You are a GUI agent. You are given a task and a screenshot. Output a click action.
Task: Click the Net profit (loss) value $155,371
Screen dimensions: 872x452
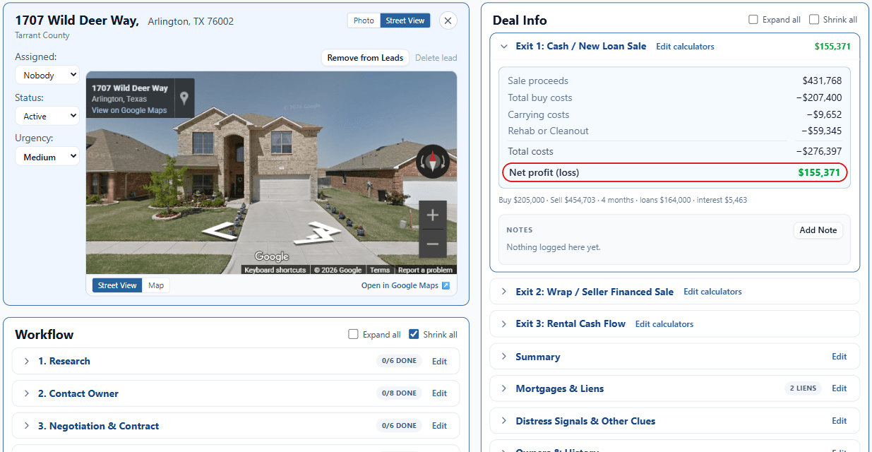point(820,172)
